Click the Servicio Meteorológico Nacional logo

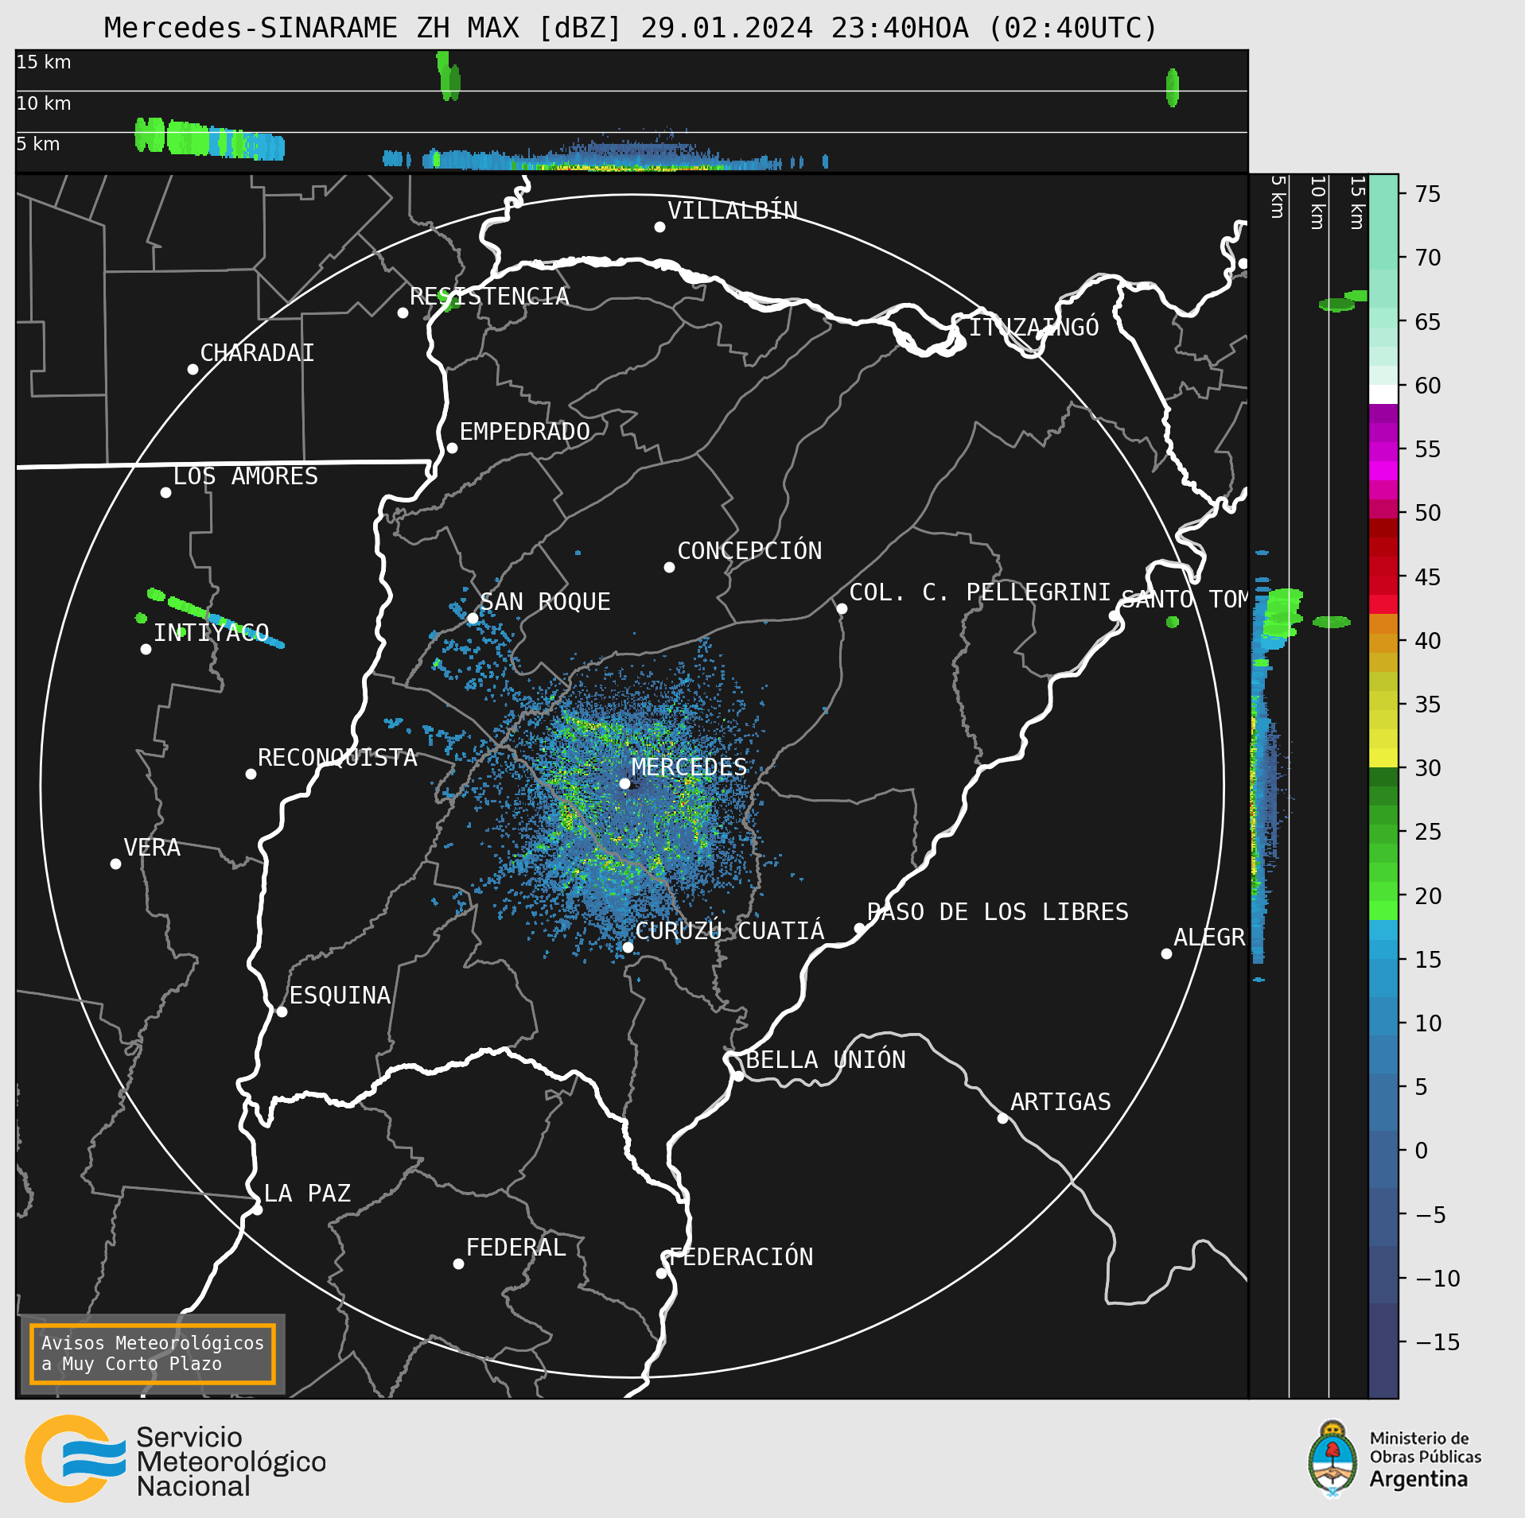175,1459
